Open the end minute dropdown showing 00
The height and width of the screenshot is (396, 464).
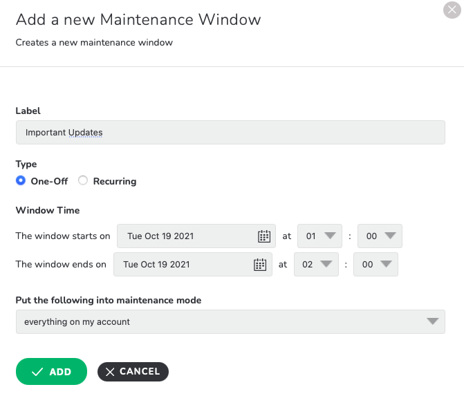[375, 265]
